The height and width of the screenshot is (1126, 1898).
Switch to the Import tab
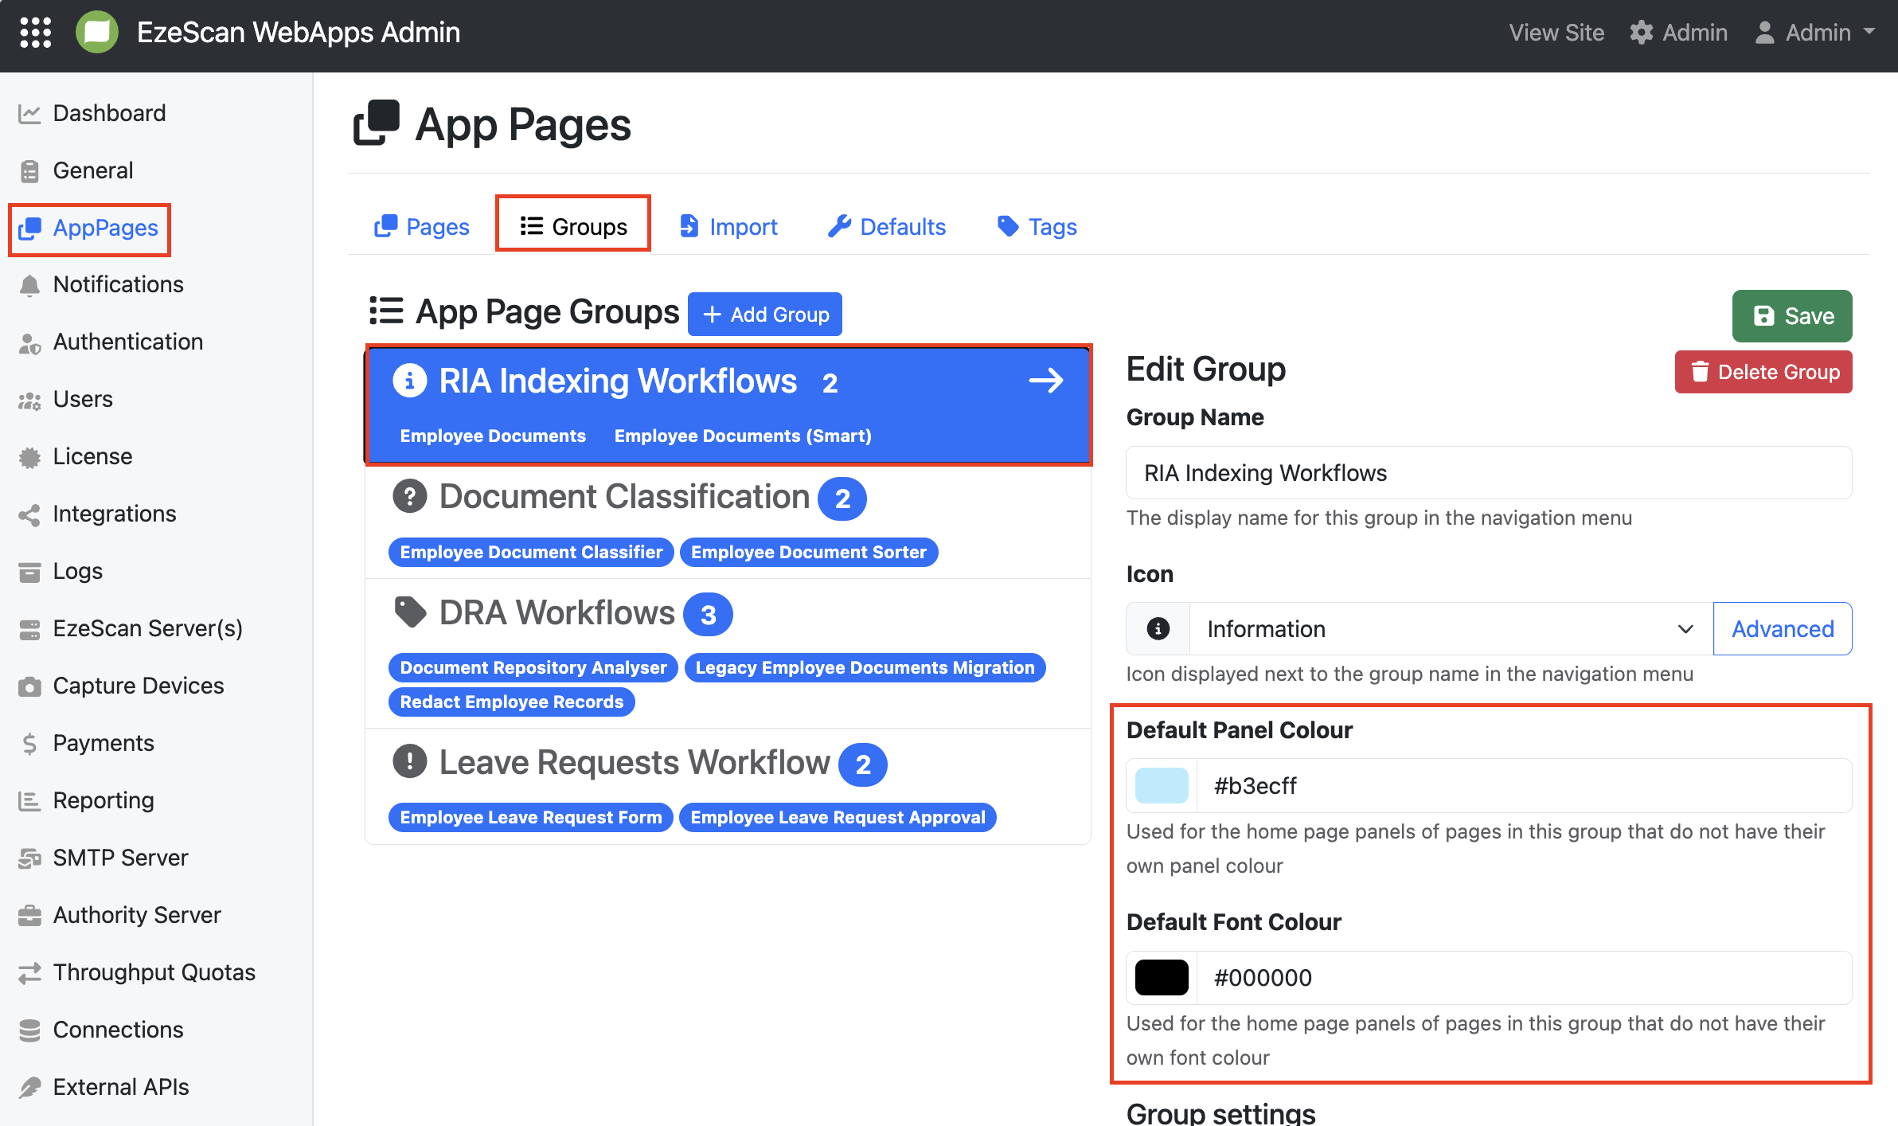pyautogui.click(x=728, y=227)
